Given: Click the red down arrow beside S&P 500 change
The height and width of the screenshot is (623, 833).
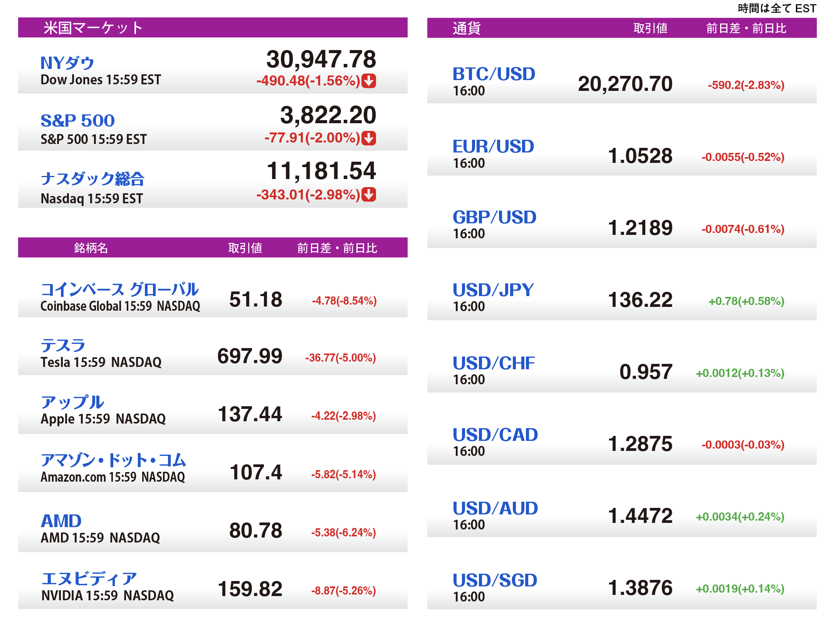Looking at the screenshot, I should click(x=369, y=138).
